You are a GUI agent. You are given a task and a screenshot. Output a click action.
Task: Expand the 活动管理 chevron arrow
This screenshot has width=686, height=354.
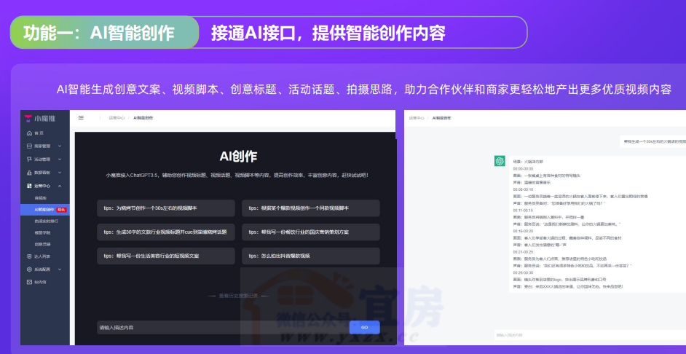point(59,159)
